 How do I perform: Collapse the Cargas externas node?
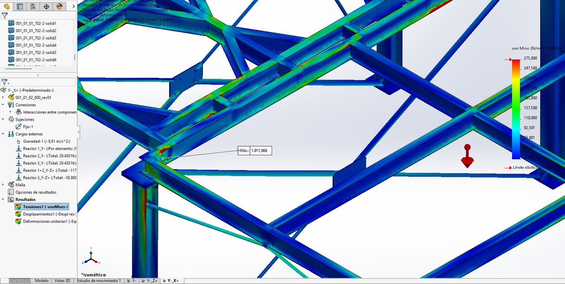3,134
